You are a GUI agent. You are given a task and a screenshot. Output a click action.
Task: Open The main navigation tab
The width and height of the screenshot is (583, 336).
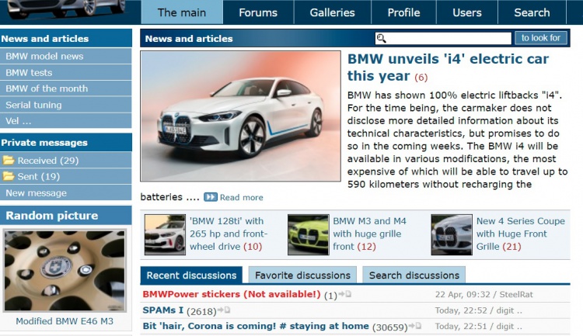coord(182,12)
